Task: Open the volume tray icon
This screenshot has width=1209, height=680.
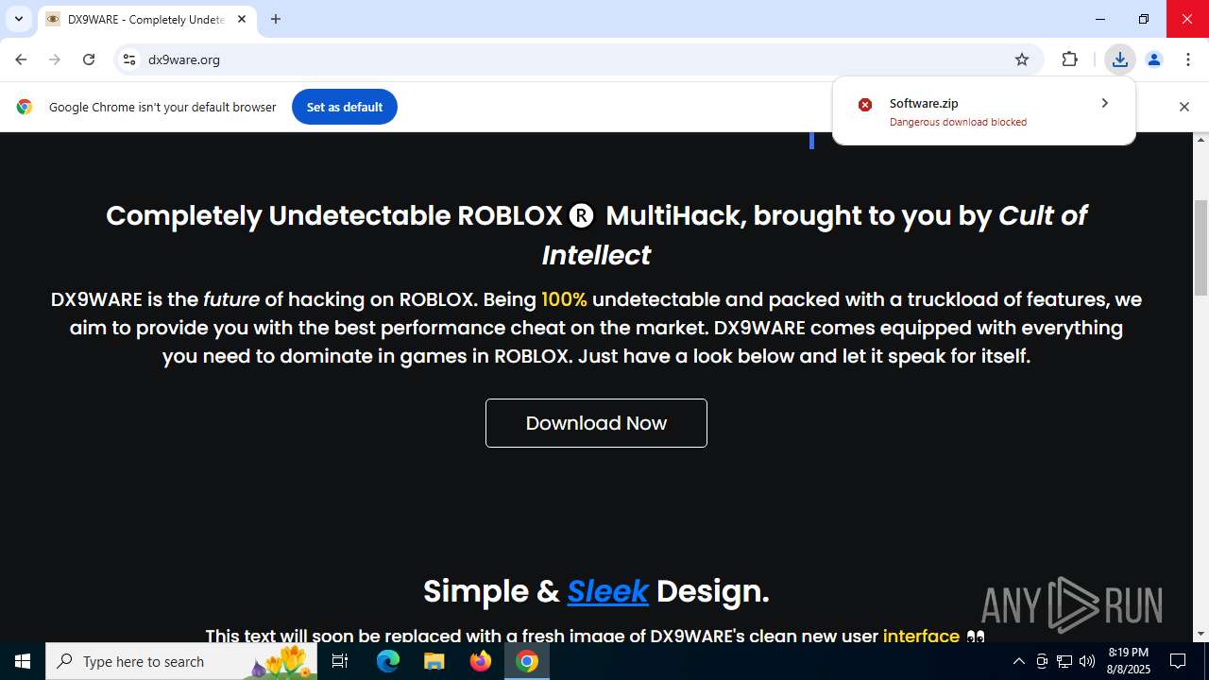Action: pos(1087,661)
